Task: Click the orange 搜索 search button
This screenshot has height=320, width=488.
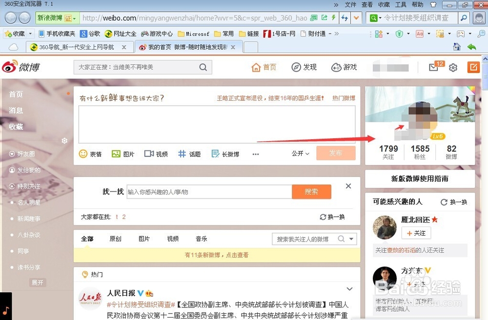Action: (311, 192)
